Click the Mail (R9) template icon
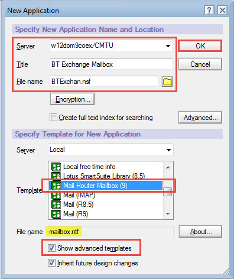 click(x=56, y=214)
